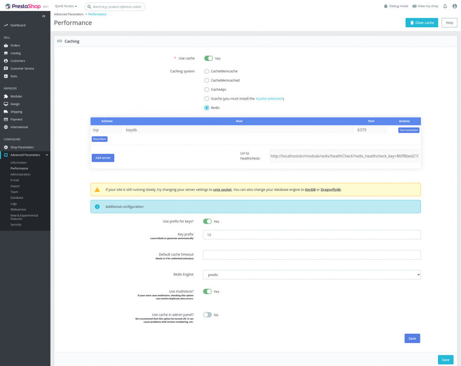Open the Redis Engine dropdown
461x366 pixels.
[312, 275]
